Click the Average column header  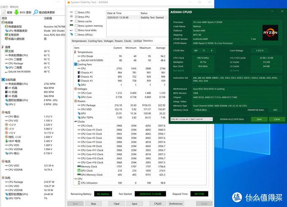coord(160,48)
